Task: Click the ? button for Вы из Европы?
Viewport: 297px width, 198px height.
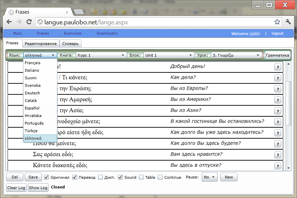Action: [278, 89]
